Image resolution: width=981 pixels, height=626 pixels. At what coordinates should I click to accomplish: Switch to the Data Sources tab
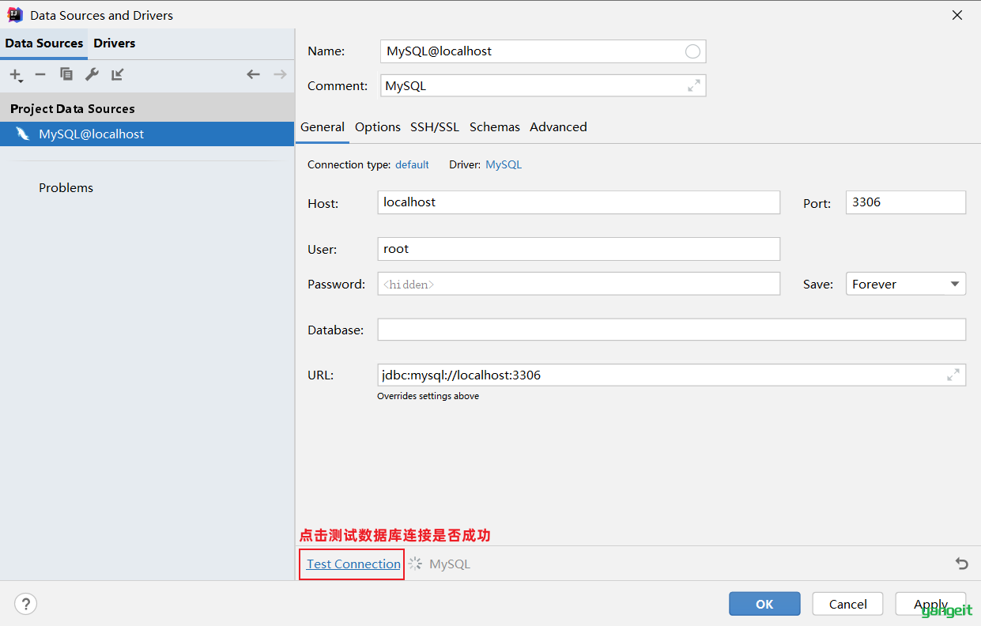click(44, 43)
